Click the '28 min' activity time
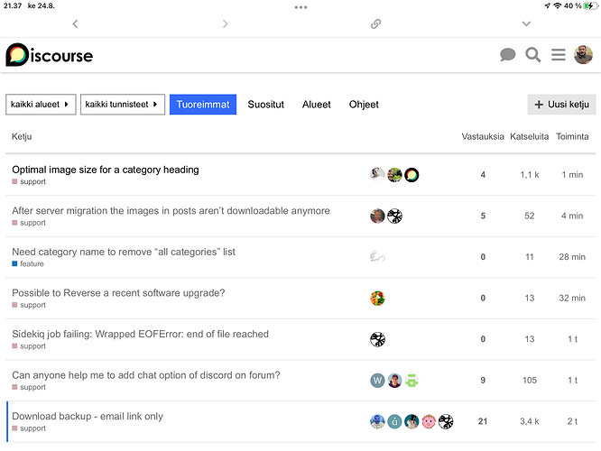The image size is (601, 451). tap(572, 257)
